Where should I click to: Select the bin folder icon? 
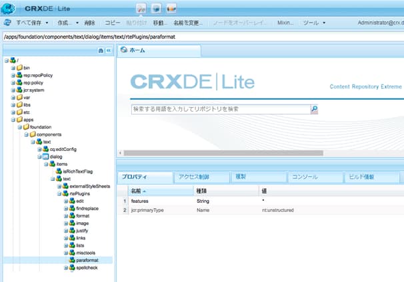click(x=19, y=68)
